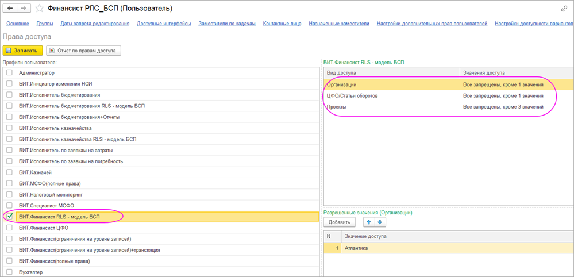Move allowed value down with arrow button
This screenshot has width=574, height=277.
pos(380,222)
